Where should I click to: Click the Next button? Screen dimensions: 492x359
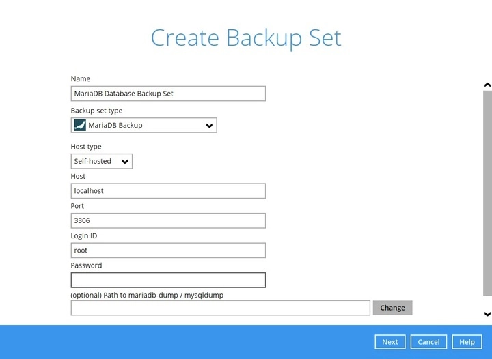click(390, 342)
